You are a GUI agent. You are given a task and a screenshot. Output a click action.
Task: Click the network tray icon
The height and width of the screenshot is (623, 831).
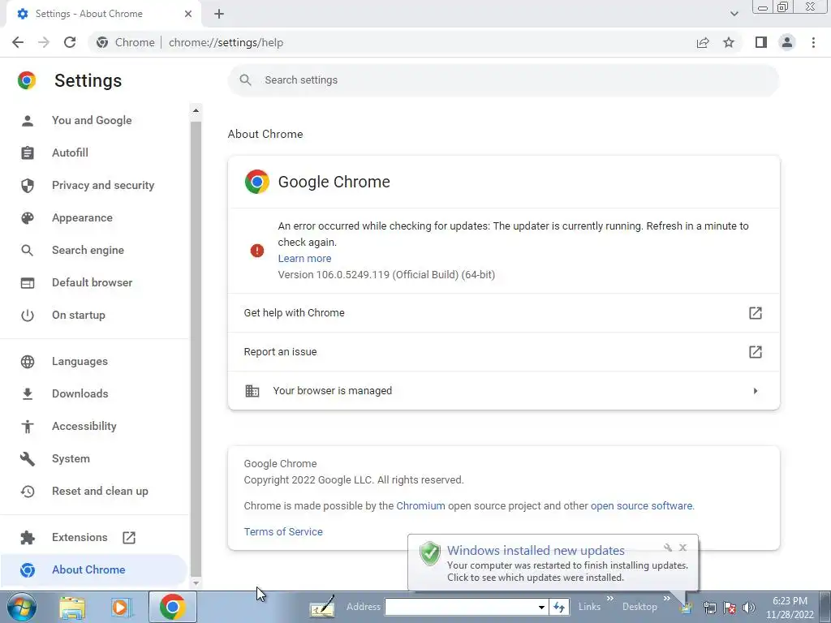(709, 608)
